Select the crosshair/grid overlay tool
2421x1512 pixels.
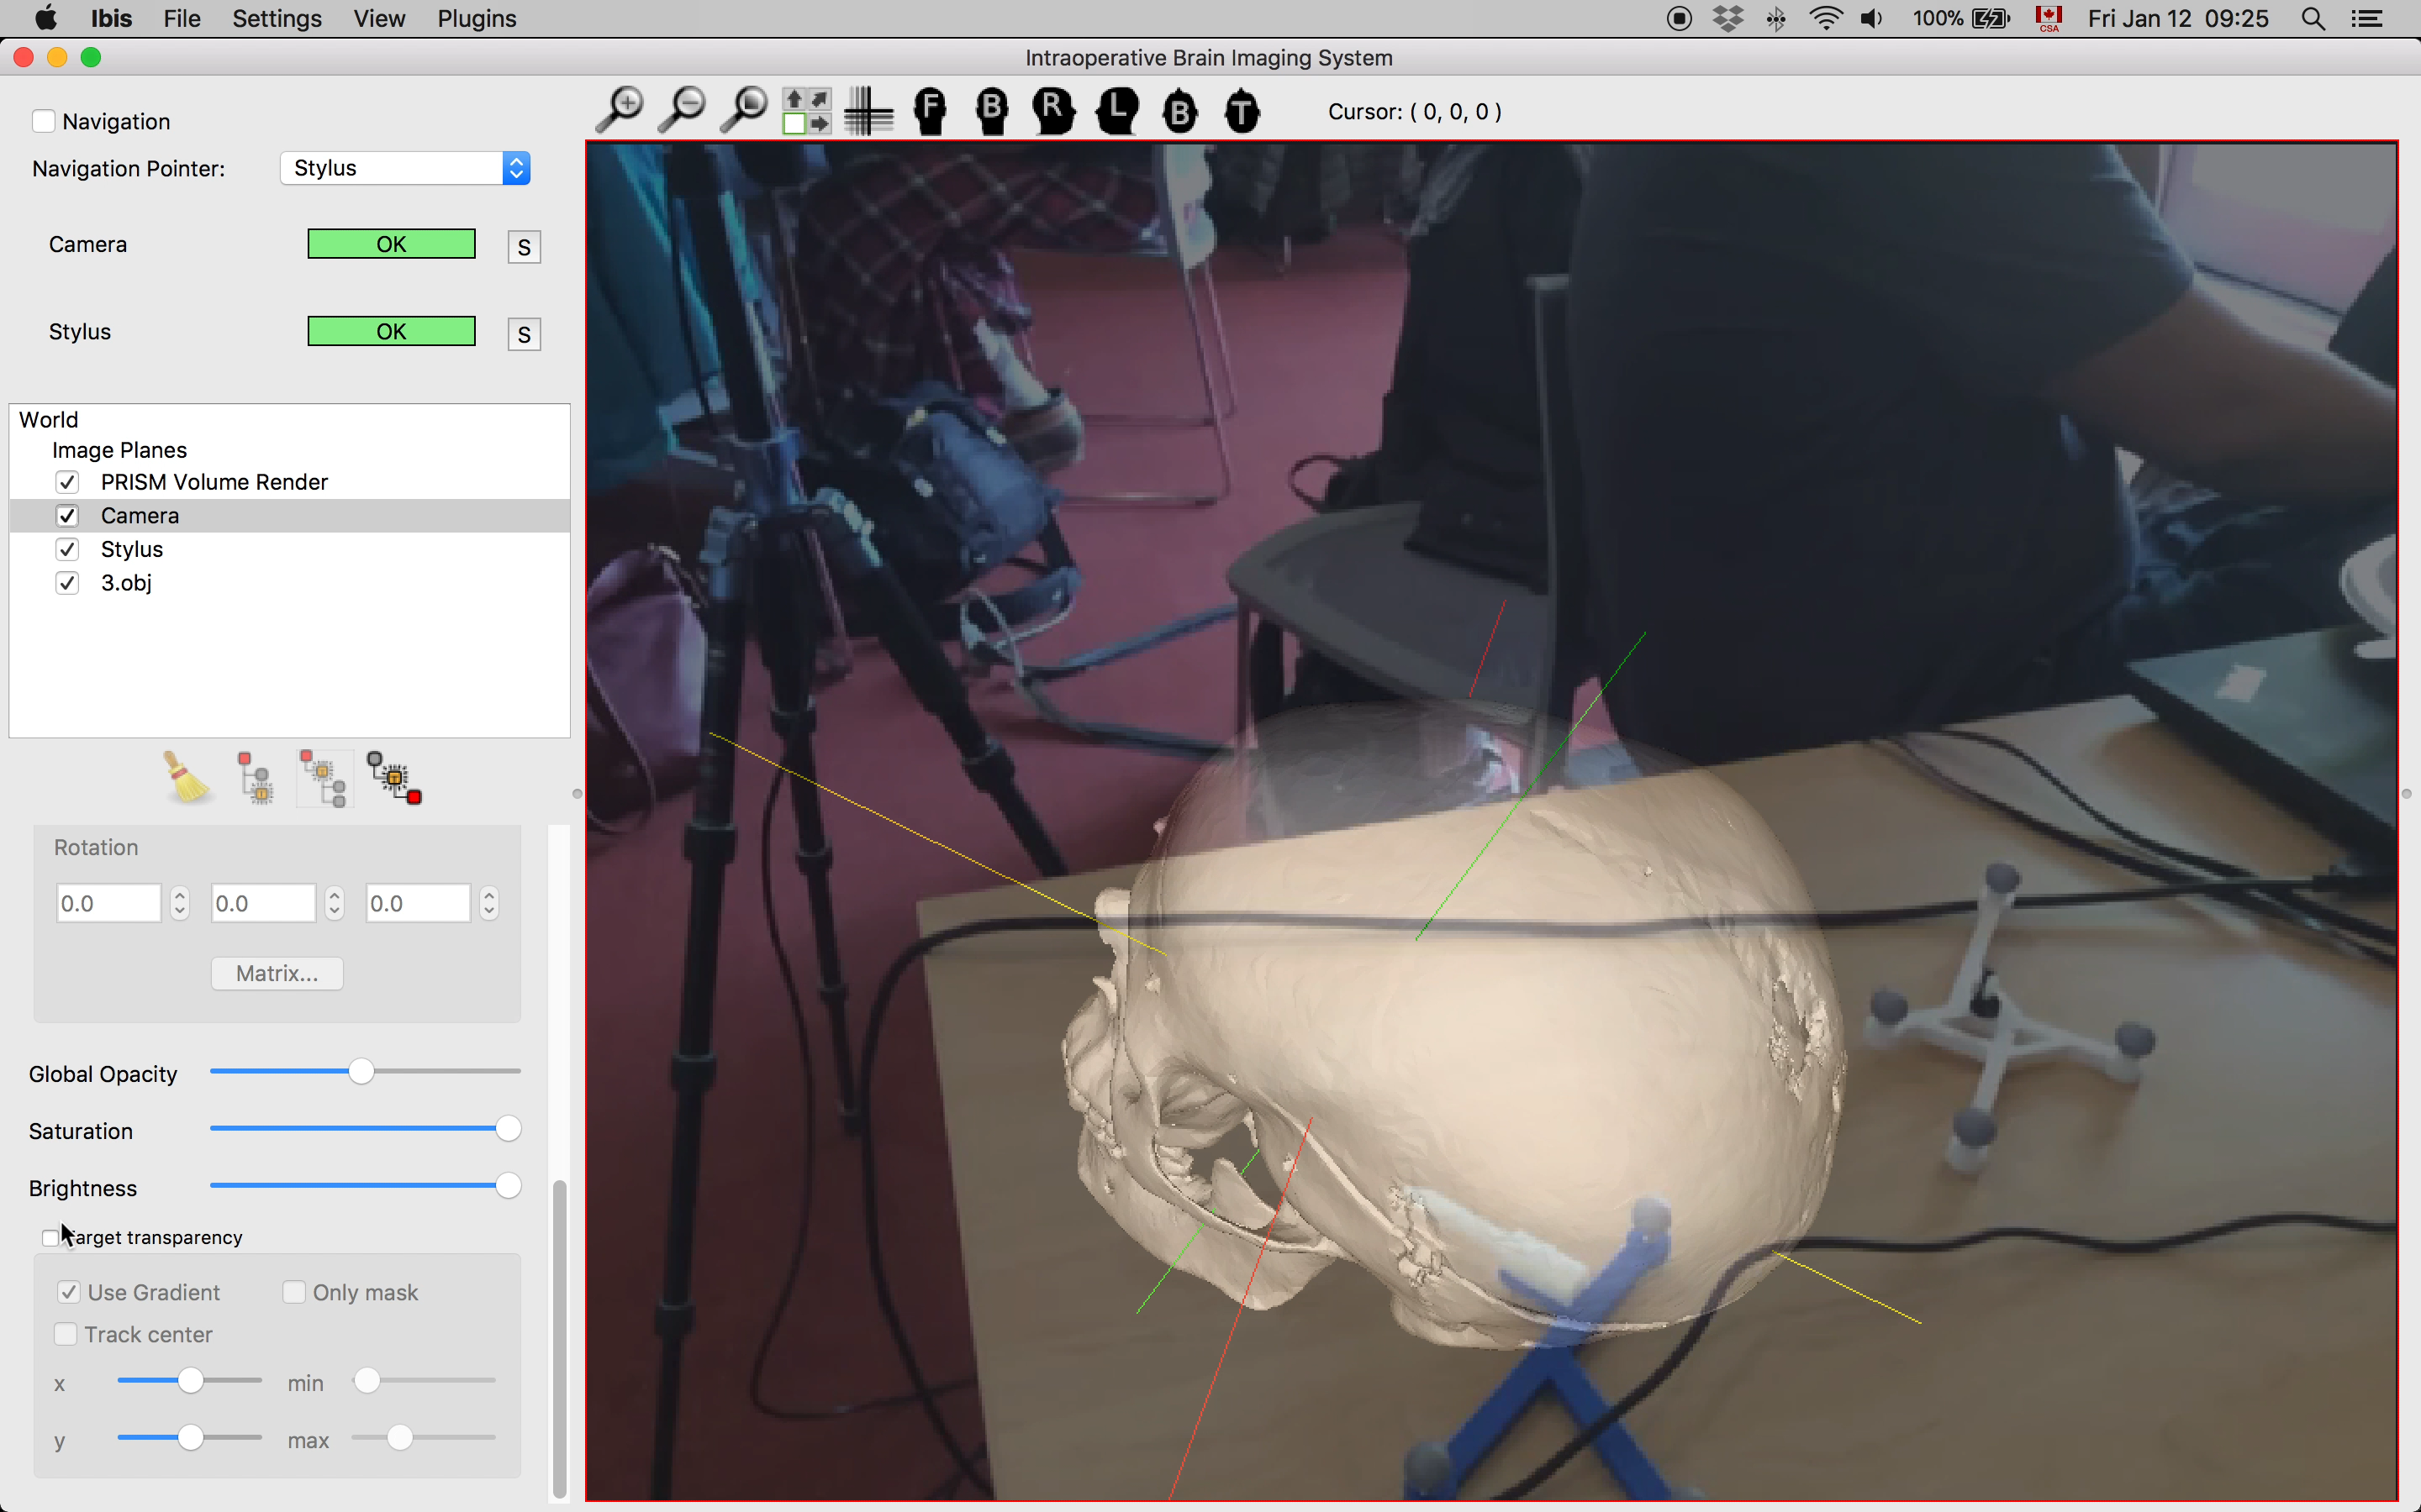click(868, 110)
